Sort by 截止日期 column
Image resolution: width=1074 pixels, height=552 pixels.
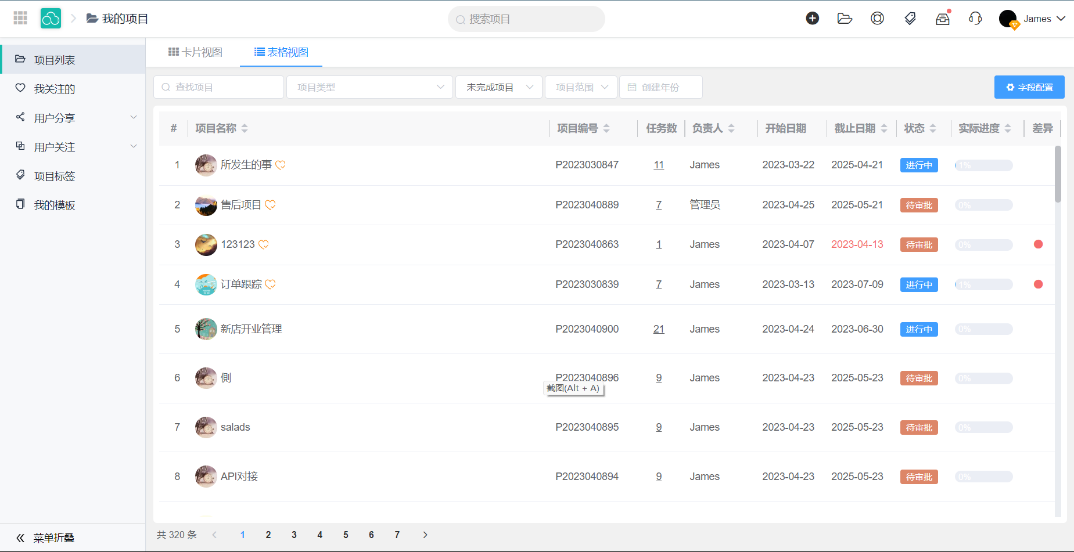[884, 128]
